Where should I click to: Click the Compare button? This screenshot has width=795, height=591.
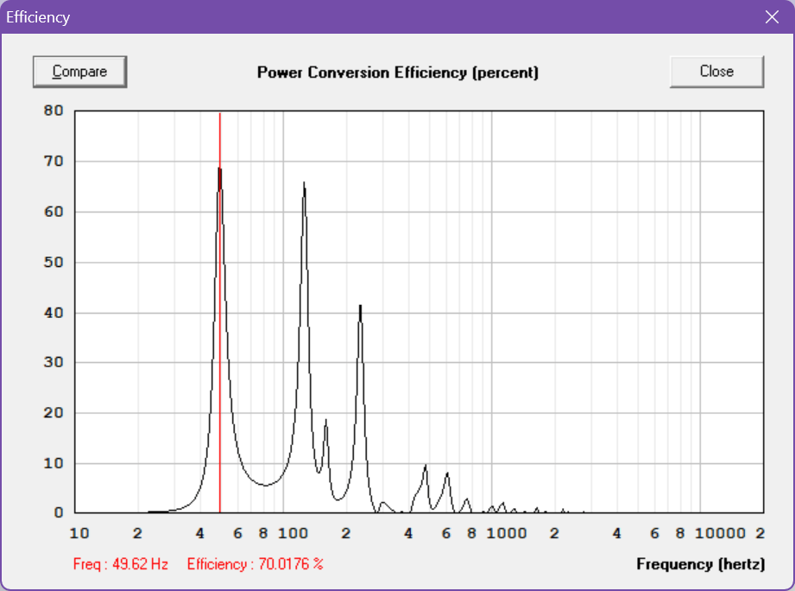(79, 72)
